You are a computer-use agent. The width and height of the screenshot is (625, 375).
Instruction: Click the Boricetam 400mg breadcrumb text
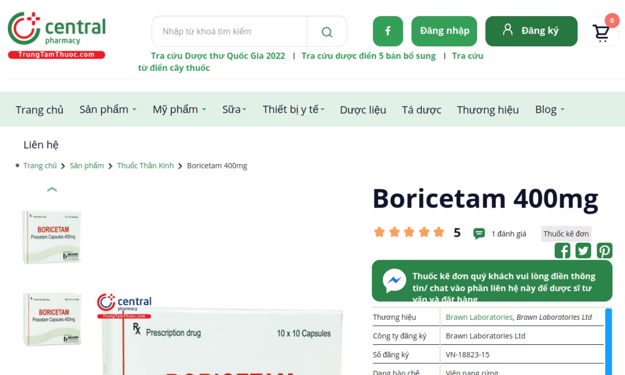217,166
